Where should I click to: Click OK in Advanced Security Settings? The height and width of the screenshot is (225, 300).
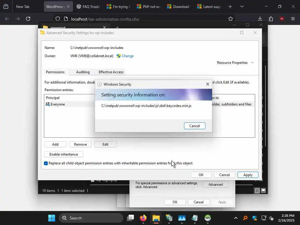pyautogui.click(x=201, y=175)
